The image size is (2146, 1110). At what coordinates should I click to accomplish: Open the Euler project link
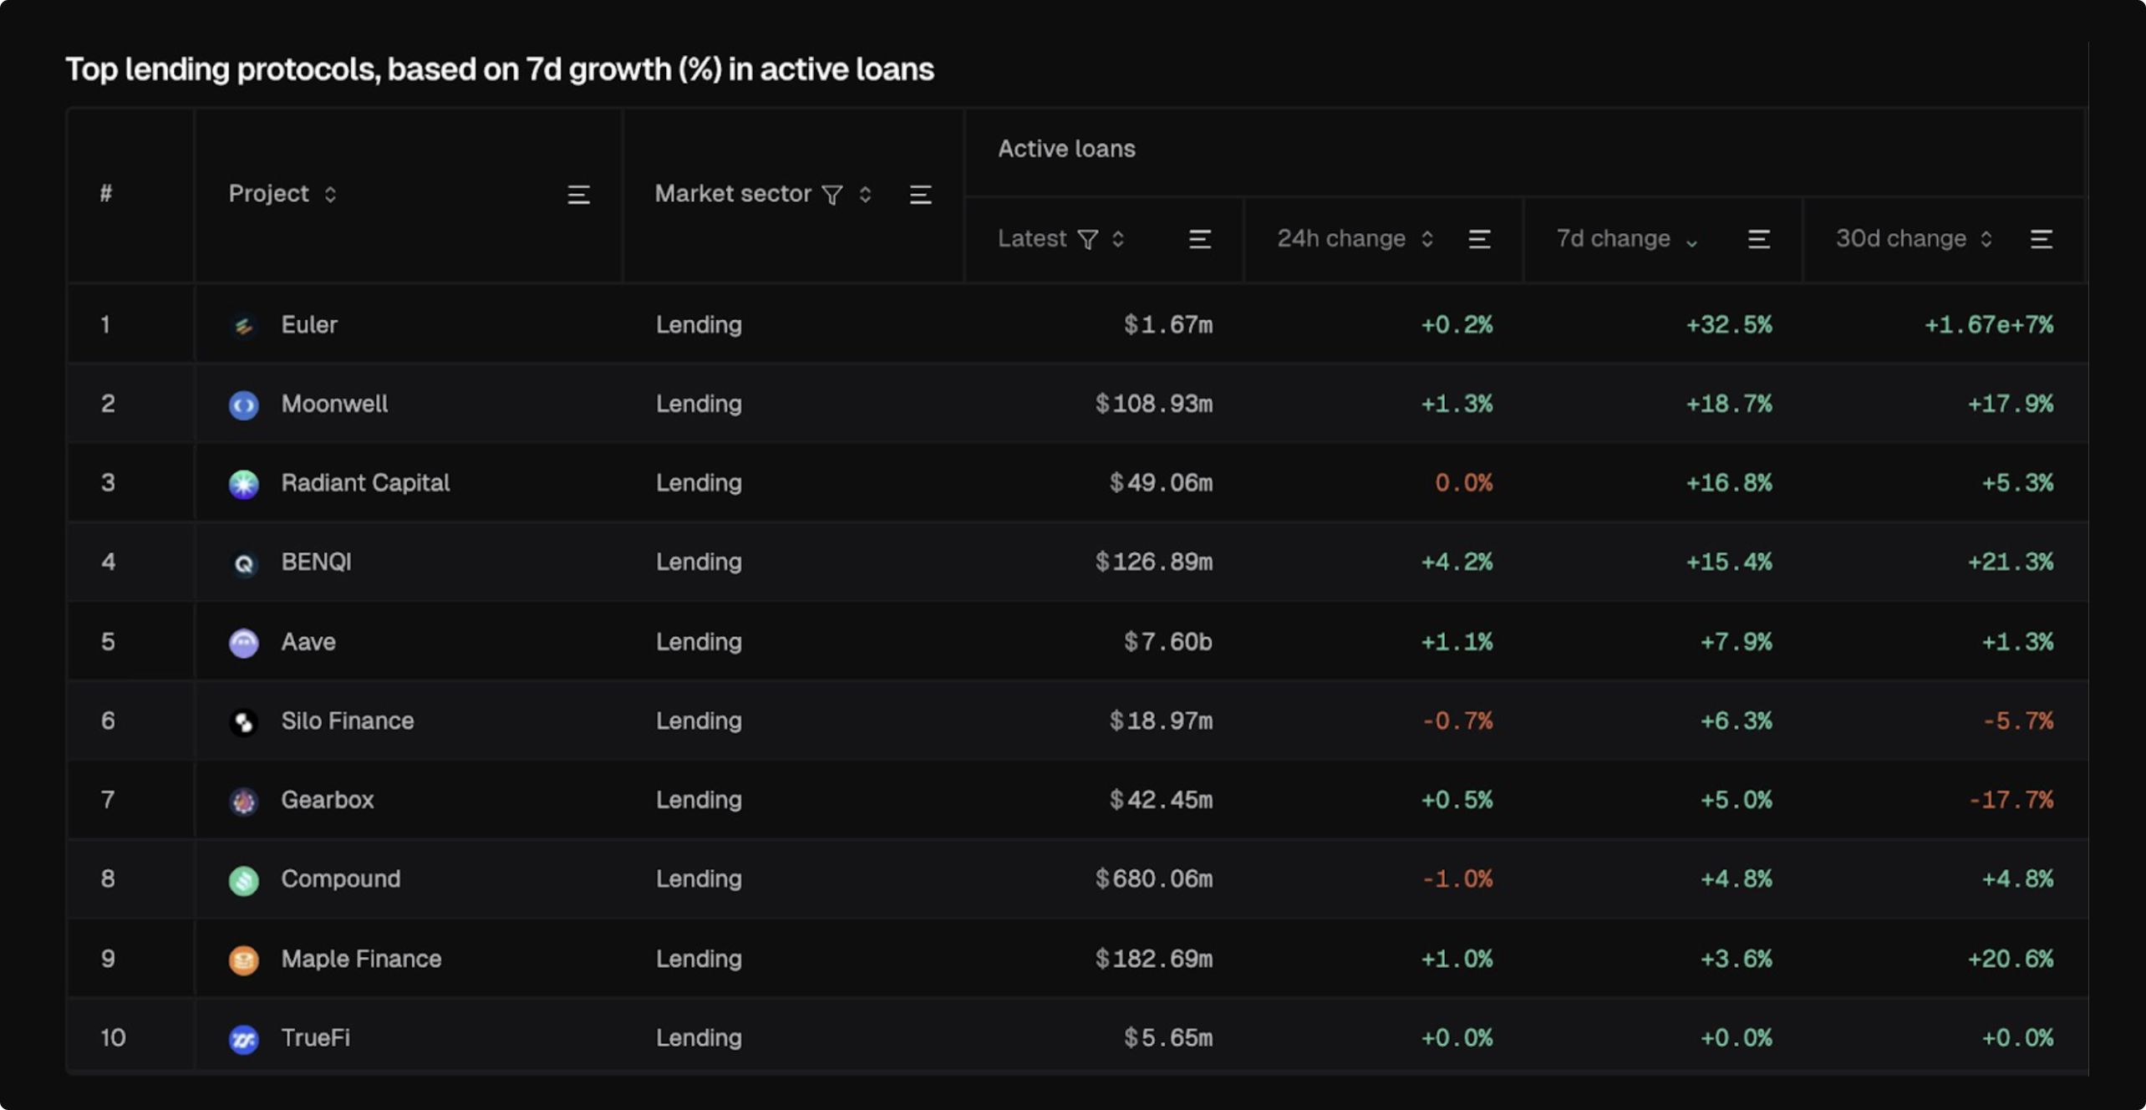[x=308, y=324]
